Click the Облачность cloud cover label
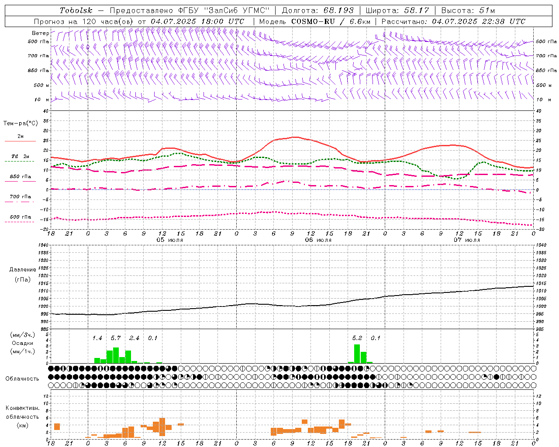This screenshot has width=559, height=447. (22, 378)
